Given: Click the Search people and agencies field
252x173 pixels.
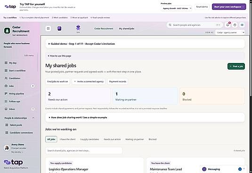Looking at the screenshot, I should click(195, 25).
